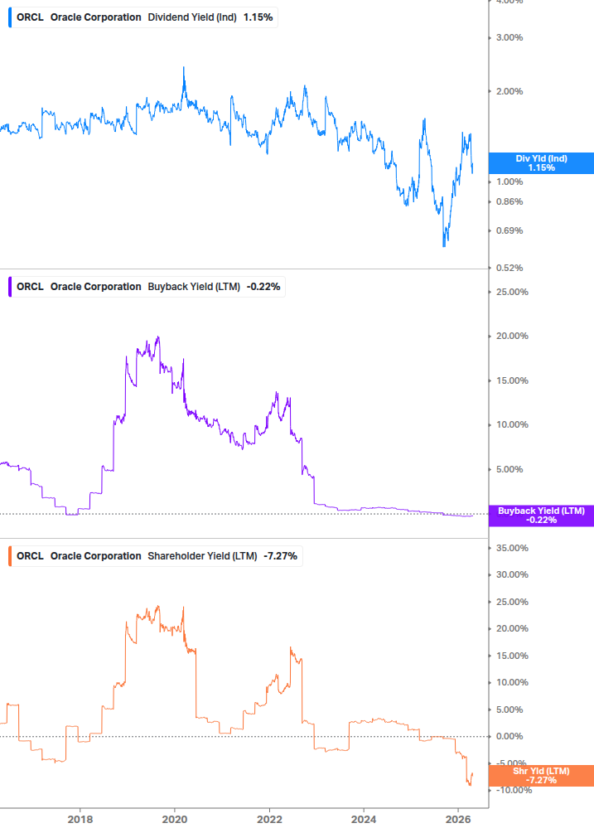Image resolution: width=594 pixels, height=833 pixels.
Task: Select the purple Buyback Yield (LTM) axis tag
Action: point(541,516)
